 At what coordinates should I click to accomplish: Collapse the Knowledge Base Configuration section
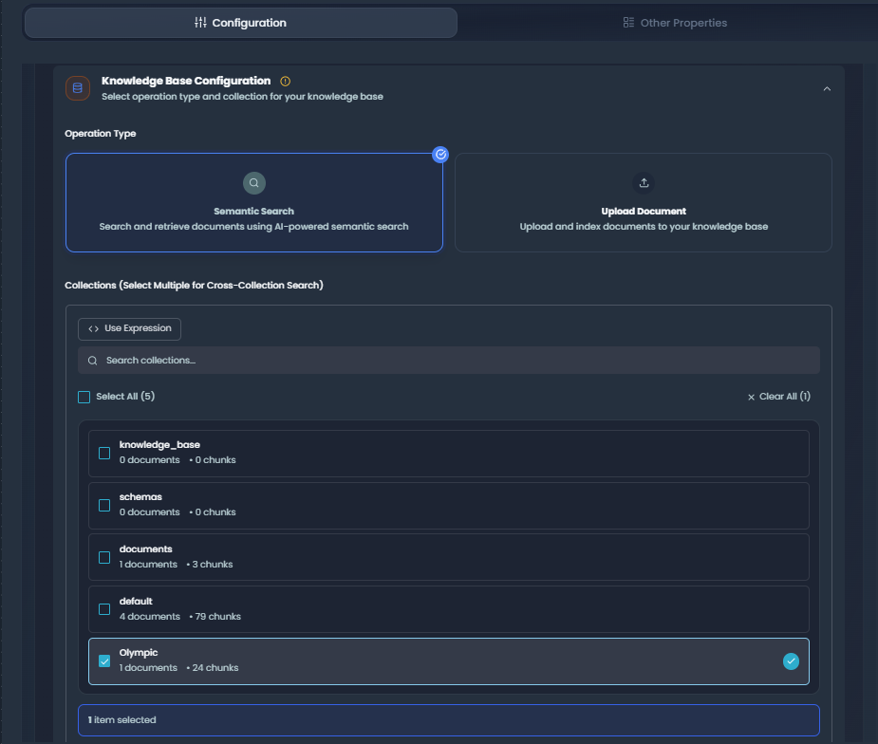click(827, 88)
